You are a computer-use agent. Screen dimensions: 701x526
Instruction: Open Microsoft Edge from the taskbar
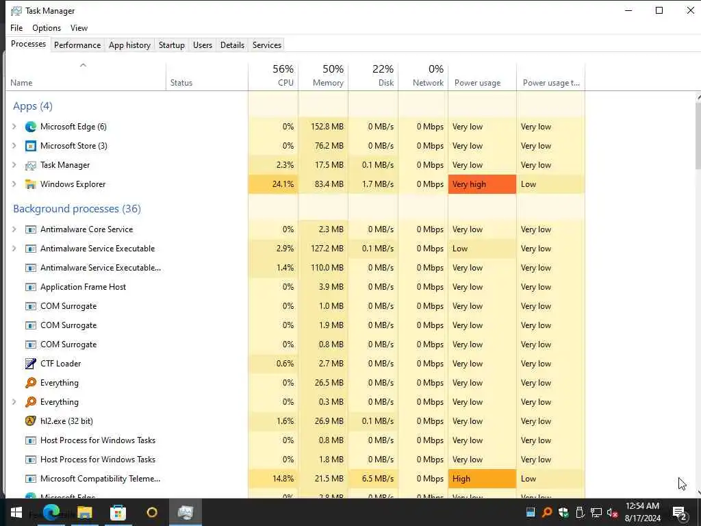(x=51, y=512)
